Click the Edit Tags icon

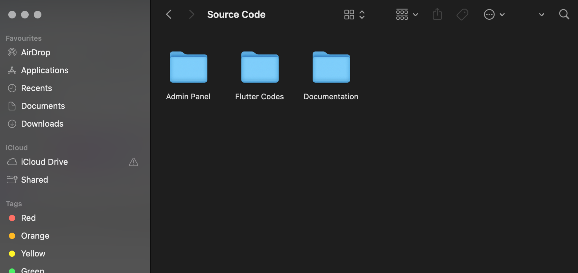coord(462,14)
